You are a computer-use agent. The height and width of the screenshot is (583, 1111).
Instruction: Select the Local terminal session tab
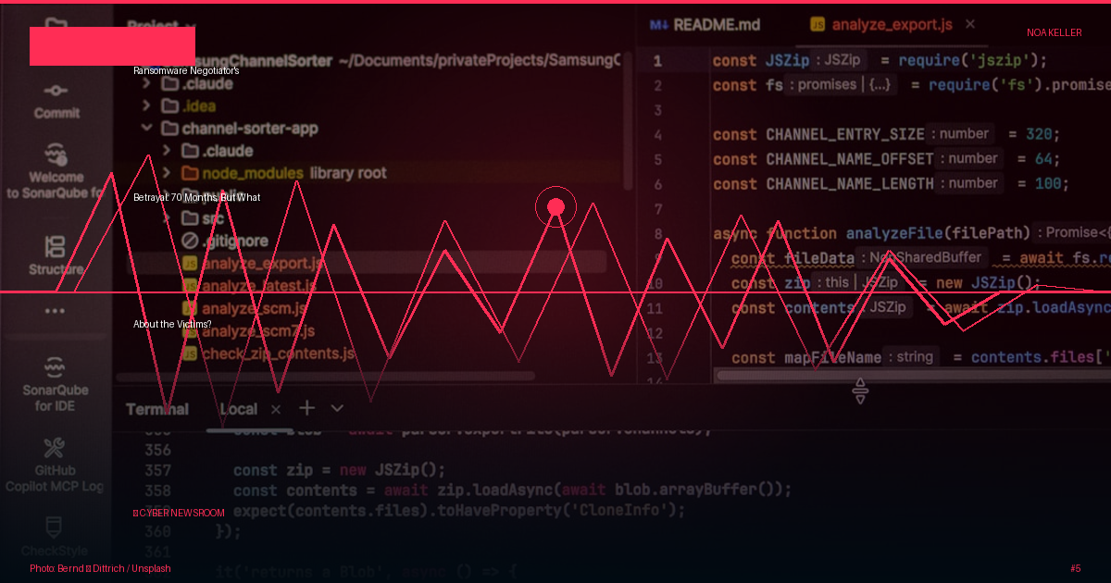239,409
